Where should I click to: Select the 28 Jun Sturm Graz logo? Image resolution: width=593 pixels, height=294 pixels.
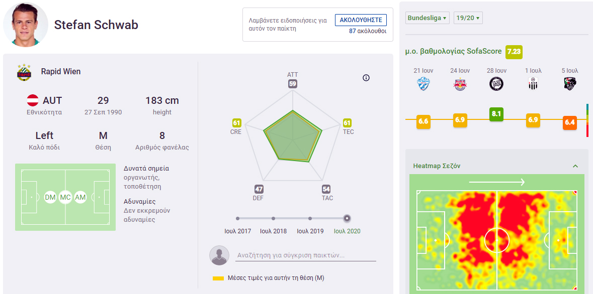[x=497, y=84]
